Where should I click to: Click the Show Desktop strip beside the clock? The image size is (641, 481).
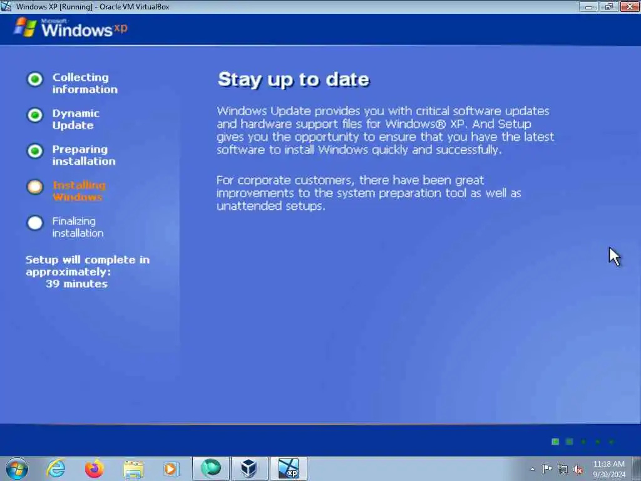[x=637, y=468]
